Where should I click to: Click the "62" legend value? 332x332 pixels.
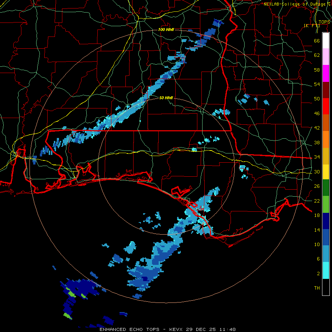tap(317, 55)
